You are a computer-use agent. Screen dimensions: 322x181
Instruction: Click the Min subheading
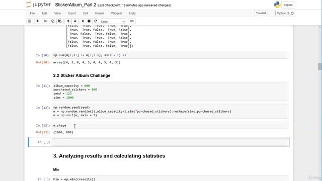56,169
